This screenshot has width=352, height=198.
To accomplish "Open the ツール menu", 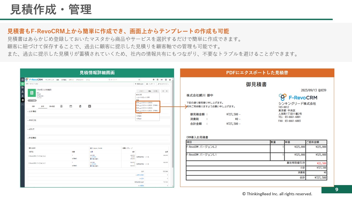I will 88,80.
